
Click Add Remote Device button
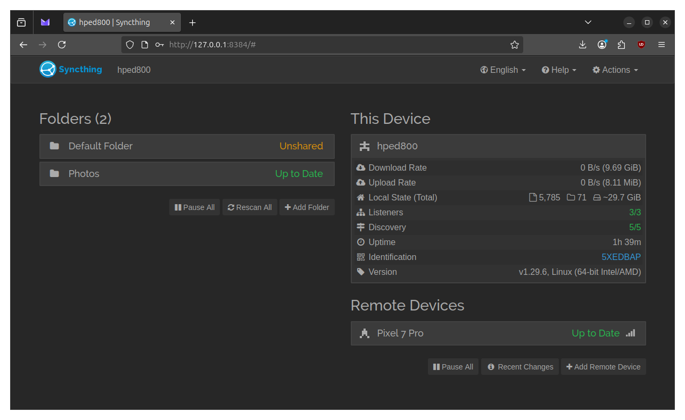(604, 367)
